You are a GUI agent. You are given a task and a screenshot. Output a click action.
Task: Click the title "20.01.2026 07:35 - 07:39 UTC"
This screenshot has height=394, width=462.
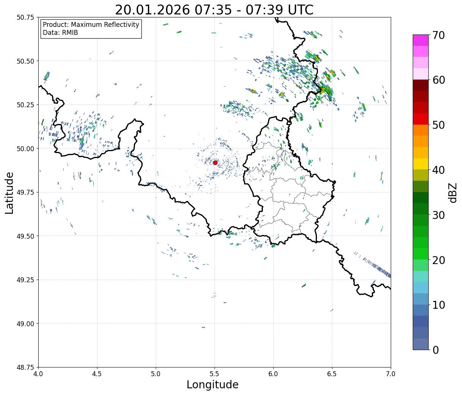click(214, 10)
